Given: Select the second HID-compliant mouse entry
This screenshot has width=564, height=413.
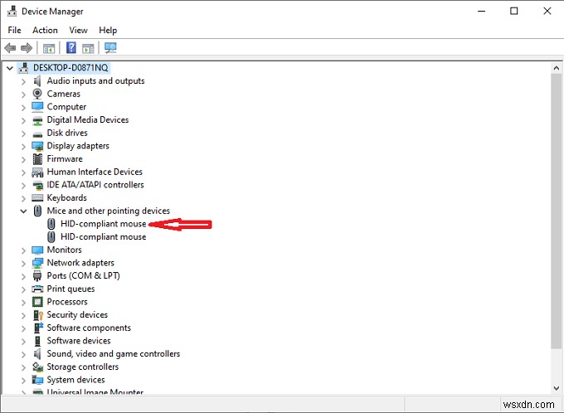Looking at the screenshot, I should [103, 236].
